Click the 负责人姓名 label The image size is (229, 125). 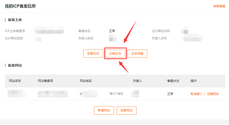coord(86,38)
